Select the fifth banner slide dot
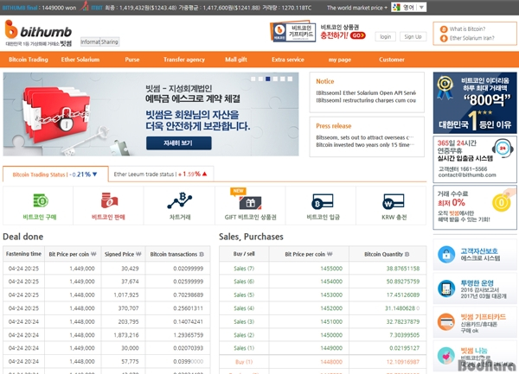The height and width of the screenshot is (374, 519). tap(282, 79)
